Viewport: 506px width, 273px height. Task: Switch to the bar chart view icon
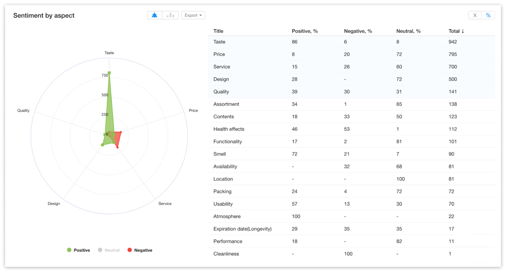(170, 15)
